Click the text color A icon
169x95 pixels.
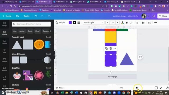click(x=123, y=23)
